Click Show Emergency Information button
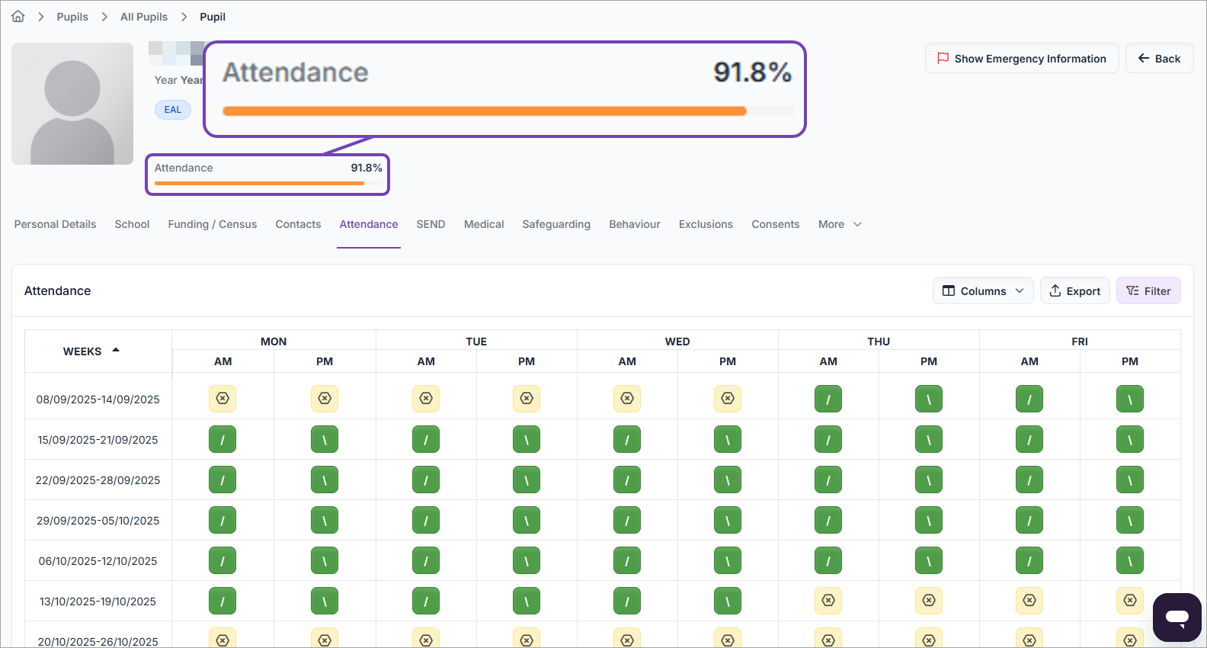Viewport: 1207px width, 648px height. tap(1022, 58)
